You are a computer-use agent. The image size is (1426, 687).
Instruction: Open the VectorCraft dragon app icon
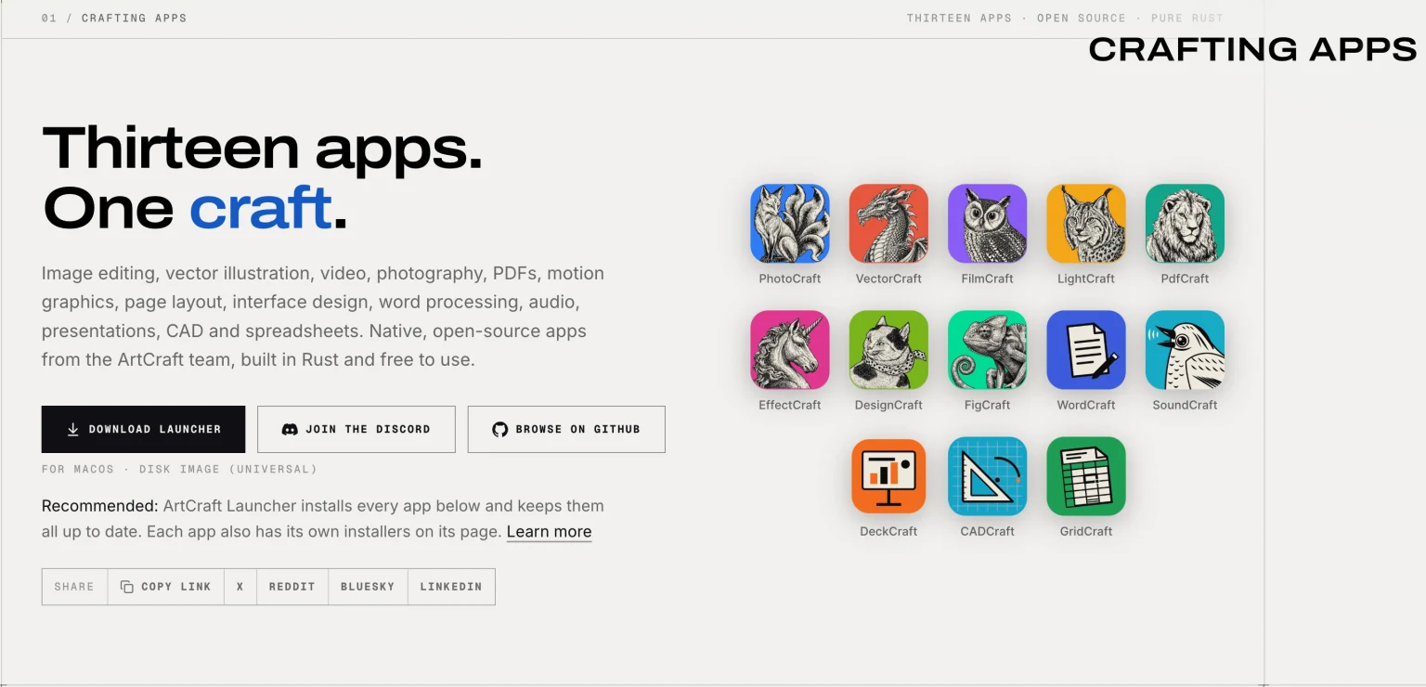(888, 224)
